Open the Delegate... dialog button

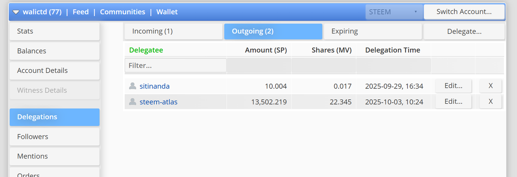pos(464,31)
